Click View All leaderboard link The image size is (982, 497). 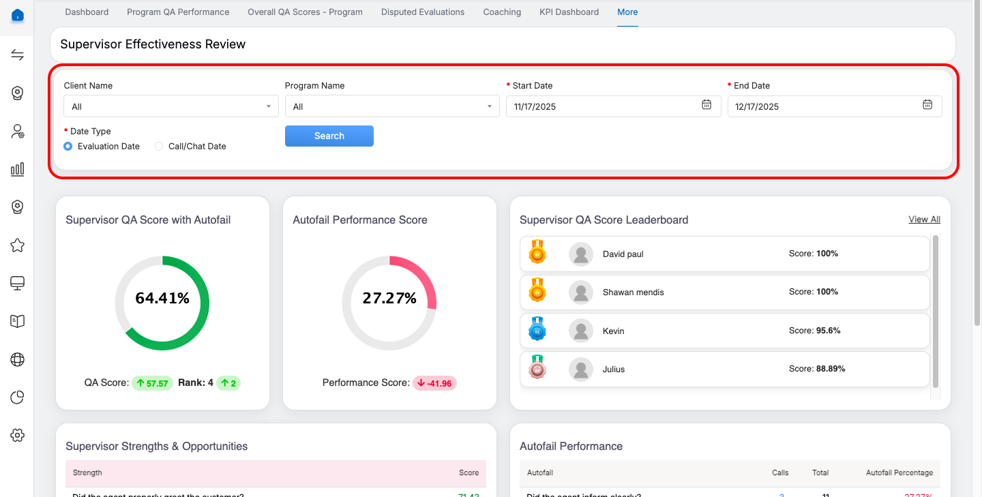[x=924, y=220]
